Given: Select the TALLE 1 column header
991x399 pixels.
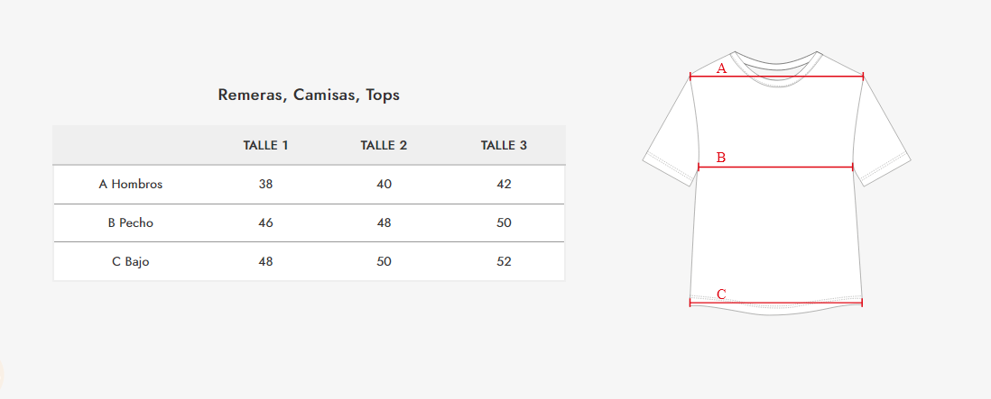Looking at the screenshot, I should point(265,146).
